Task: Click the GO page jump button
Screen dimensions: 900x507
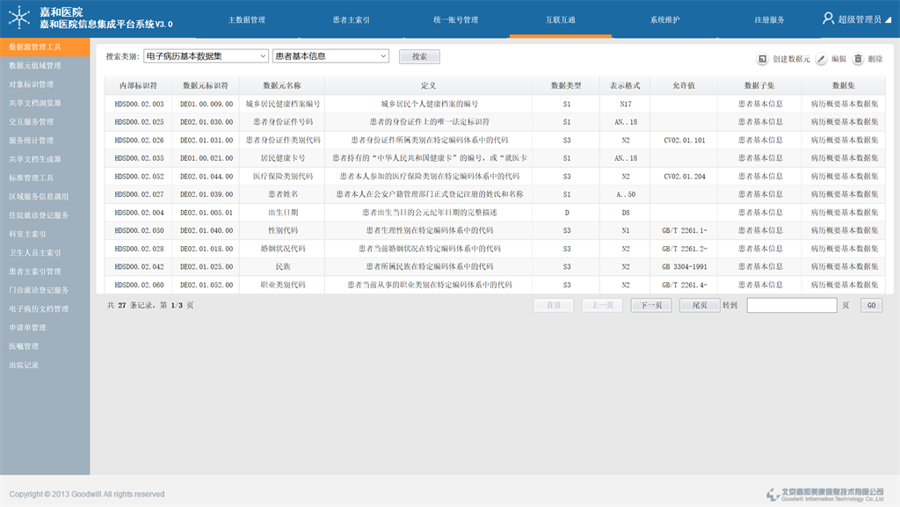Action: click(x=871, y=306)
